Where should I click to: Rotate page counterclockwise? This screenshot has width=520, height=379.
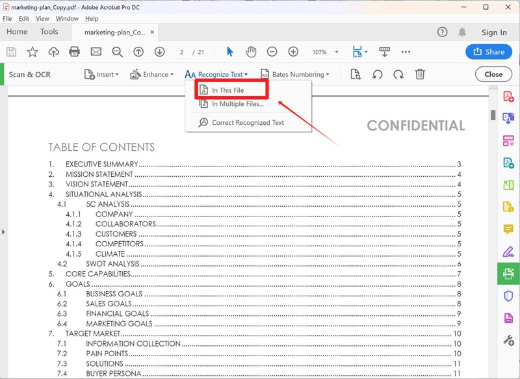(x=377, y=74)
